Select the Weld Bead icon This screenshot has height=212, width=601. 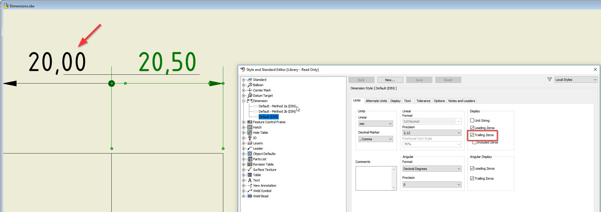coord(250,196)
